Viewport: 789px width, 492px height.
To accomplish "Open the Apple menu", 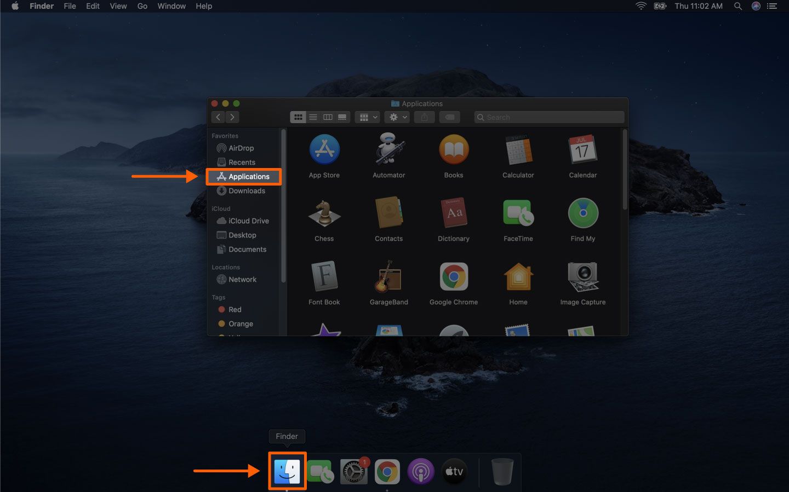I will [15, 6].
